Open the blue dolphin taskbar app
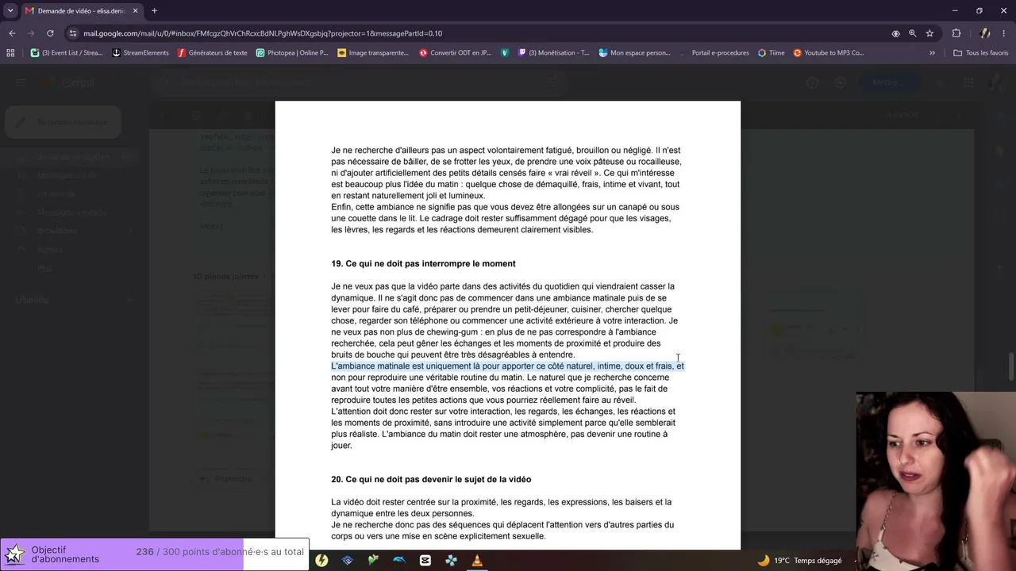This screenshot has width=1016, height=571. pyautogui.click(x=399, y=560)
